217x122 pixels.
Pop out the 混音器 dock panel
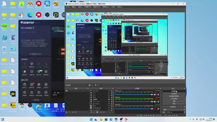point(160,88)
